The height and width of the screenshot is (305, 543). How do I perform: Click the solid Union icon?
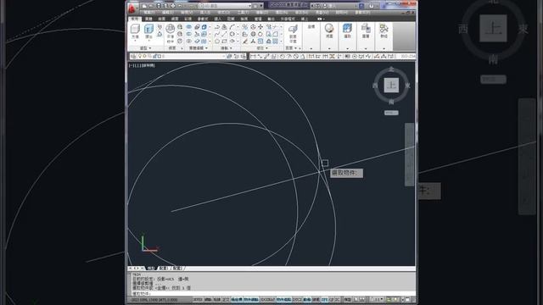tap(188, 27)
